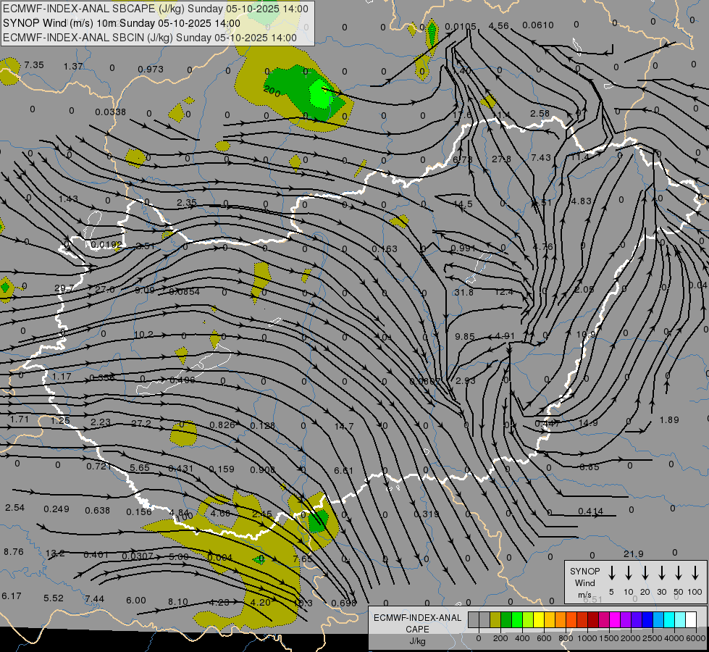Pick the 30 m/s wind arrow symbol
The image size is (709, 652).
[x=662, y=573]
